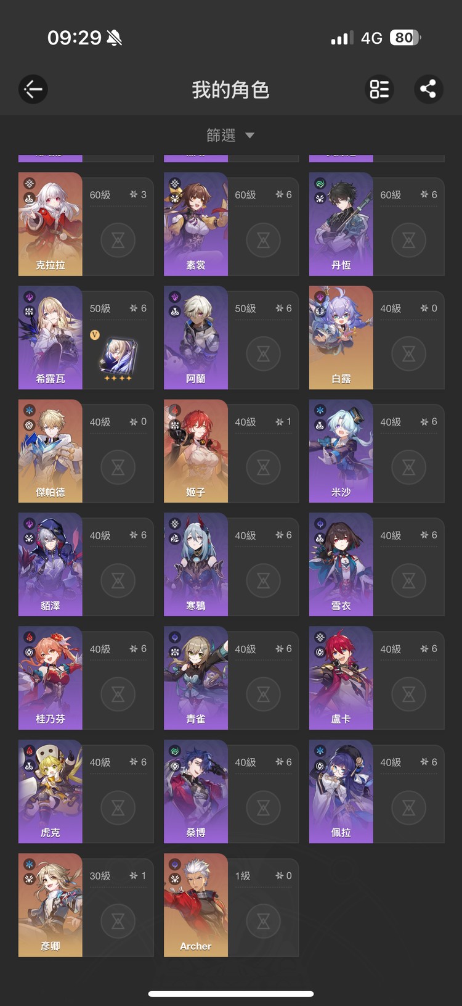Image resolution: width=462 pixels, height=1006 pixels.
Task: Tap empty light cone slot for 姬子
Action: click(x=263, y=467)
